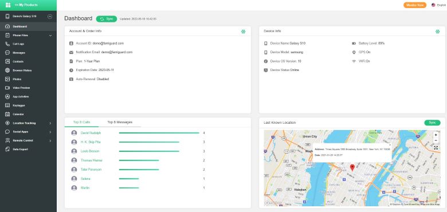Viewport: 447px width, 212px height.
Task: Collapse the Demo's Galaxy S10 device selector
Action: point(50,17)
